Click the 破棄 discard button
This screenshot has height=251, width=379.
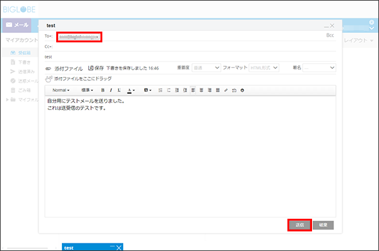click(323, 225)
